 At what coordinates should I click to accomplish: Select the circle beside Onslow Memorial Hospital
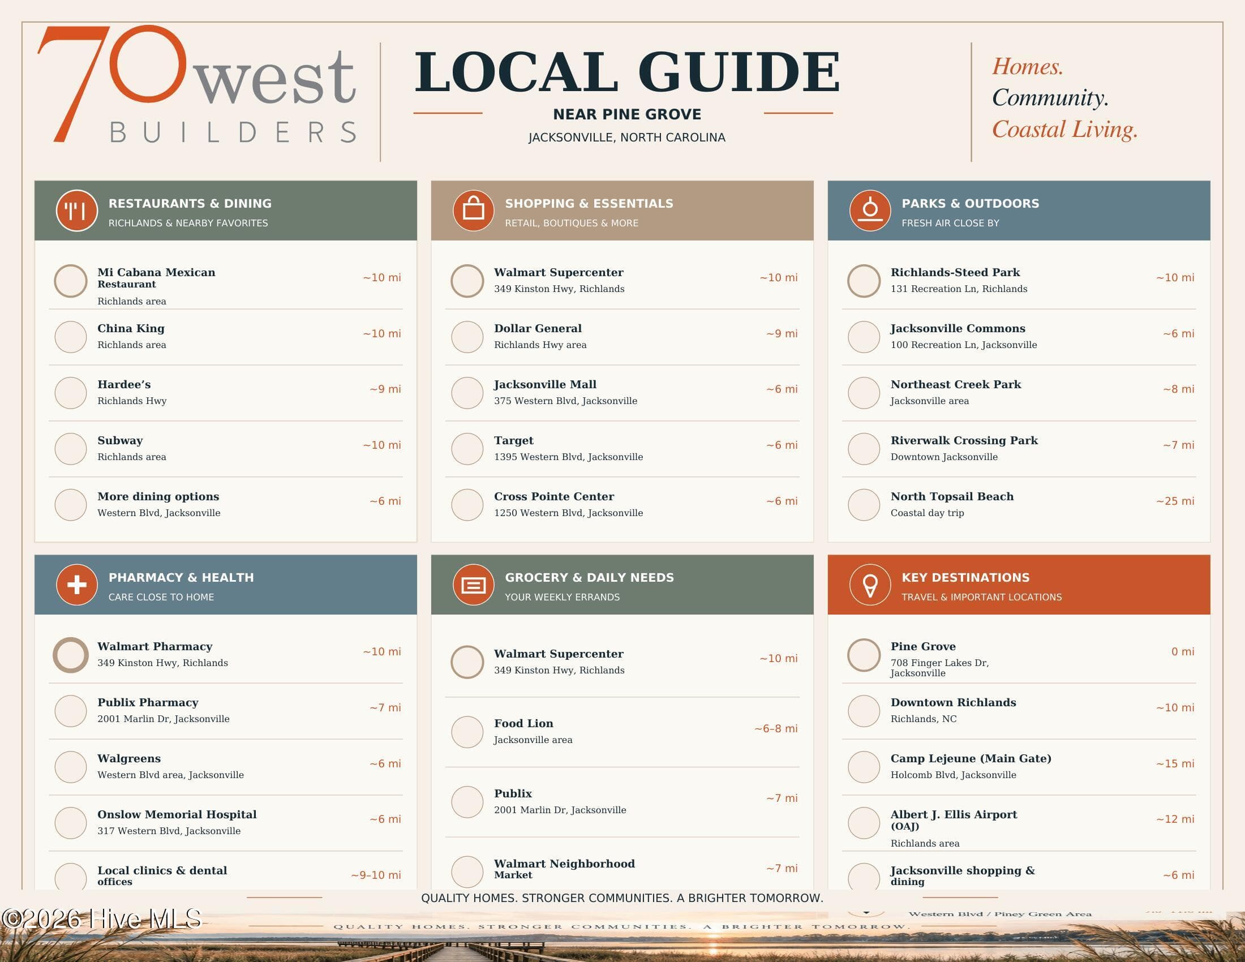(70, 822)
